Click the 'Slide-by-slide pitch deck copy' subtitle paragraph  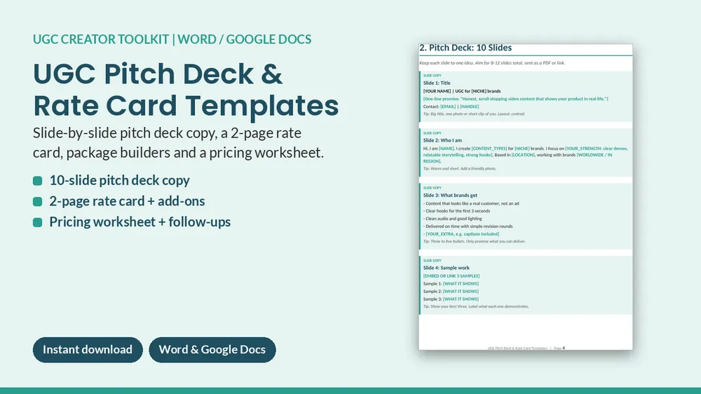[x=178, y=142]
